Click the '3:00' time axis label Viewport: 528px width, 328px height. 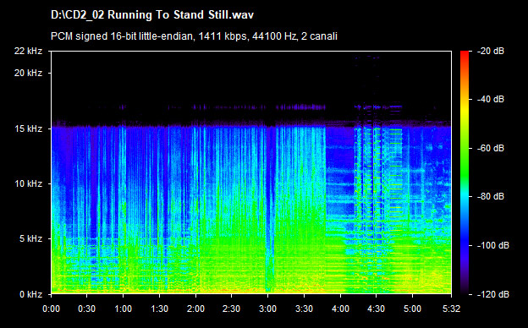(x=268, y=309)
